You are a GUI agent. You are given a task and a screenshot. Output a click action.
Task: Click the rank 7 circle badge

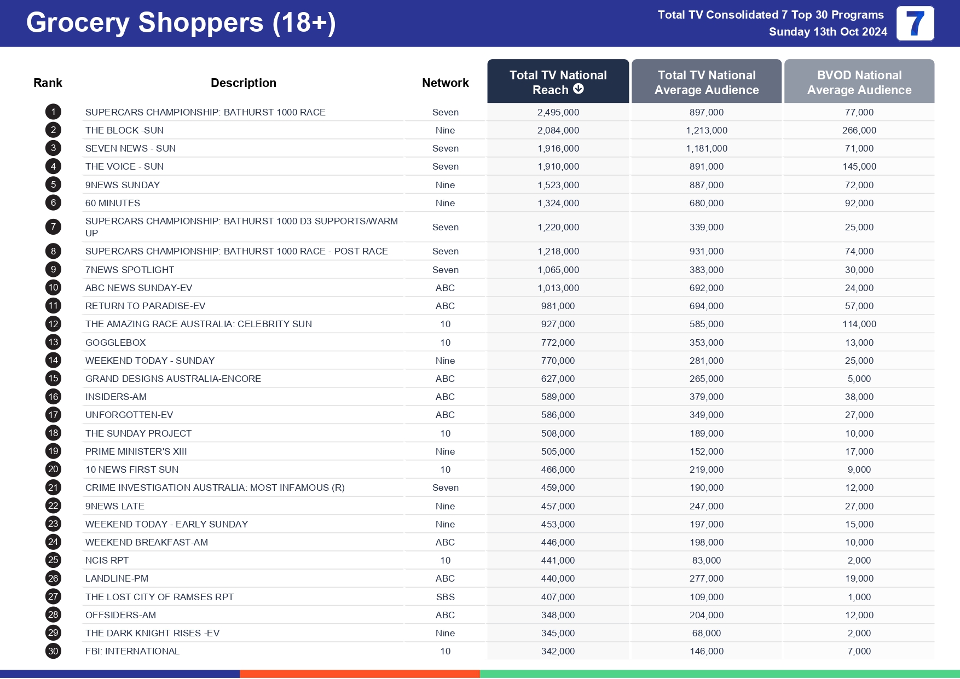coord(53,227)
